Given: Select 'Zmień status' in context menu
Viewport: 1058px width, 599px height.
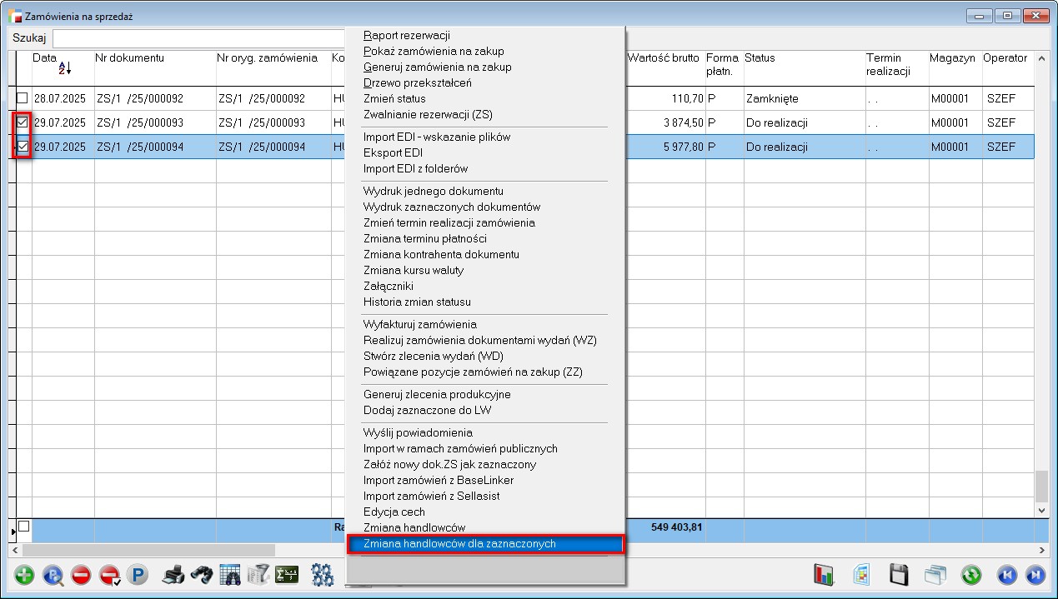Looking at the screenshot, I should (394, 98).
